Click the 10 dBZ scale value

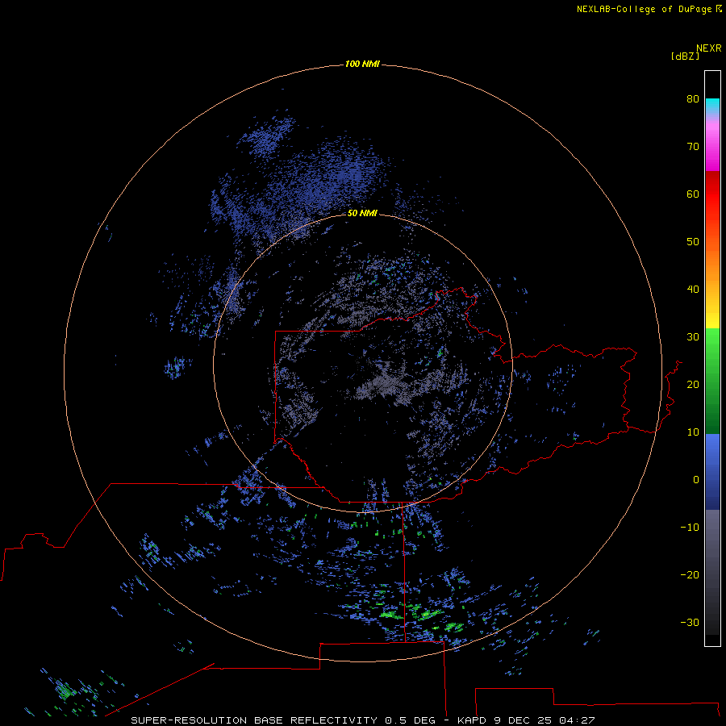(693, 432)
